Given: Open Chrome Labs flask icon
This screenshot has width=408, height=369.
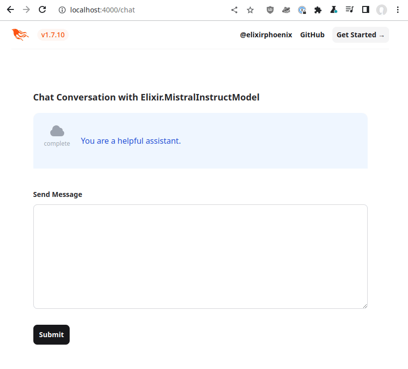Looking at the screenshot, I should coord(334,10).
